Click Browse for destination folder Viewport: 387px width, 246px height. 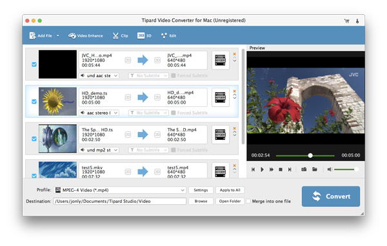(x=201, y=201)
